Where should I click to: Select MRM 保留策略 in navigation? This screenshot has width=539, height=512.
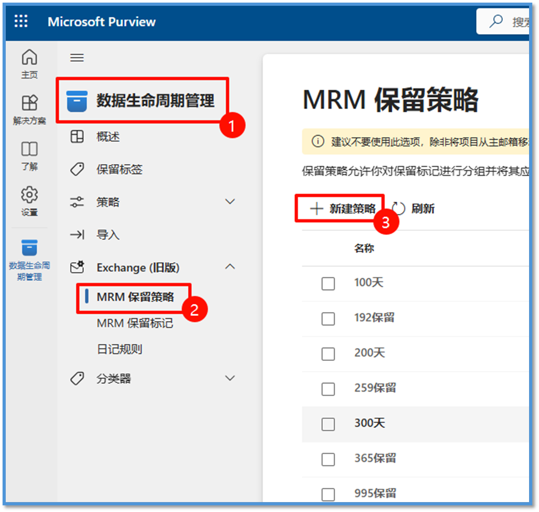[x=135, y=297]
